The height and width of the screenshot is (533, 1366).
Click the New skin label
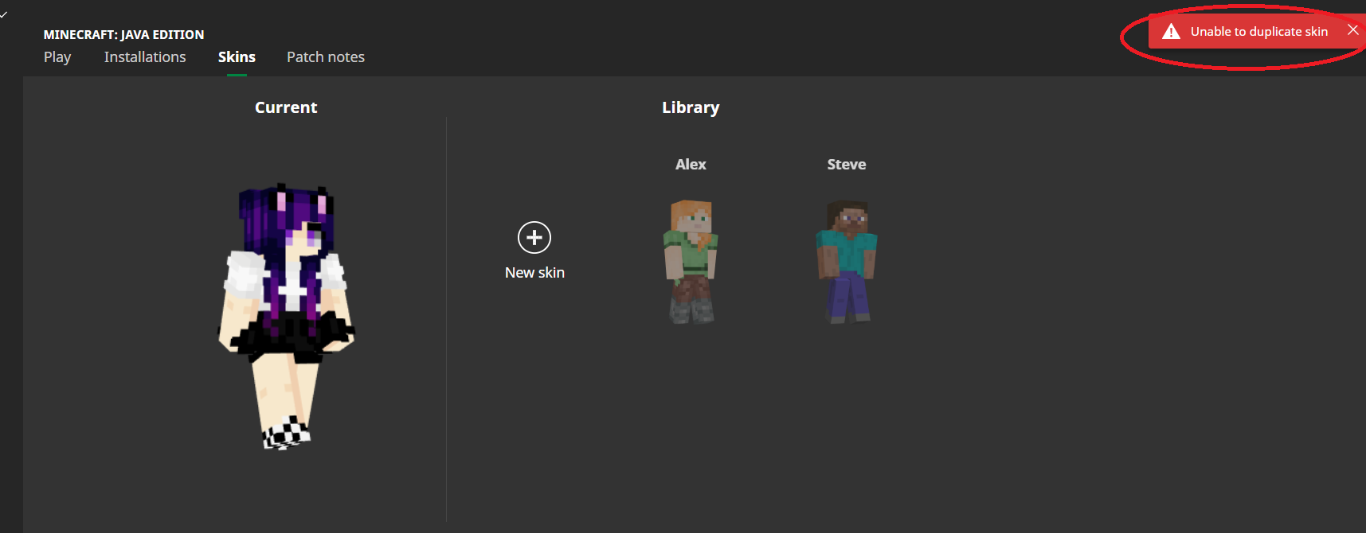tap(534, 273)
